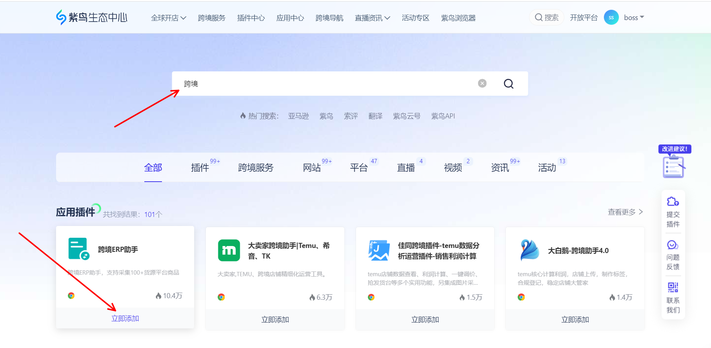Viewport: 711px width, 348px height.
Task: Click the 改进建议! label badge
Action: click(x=675, y=149)
